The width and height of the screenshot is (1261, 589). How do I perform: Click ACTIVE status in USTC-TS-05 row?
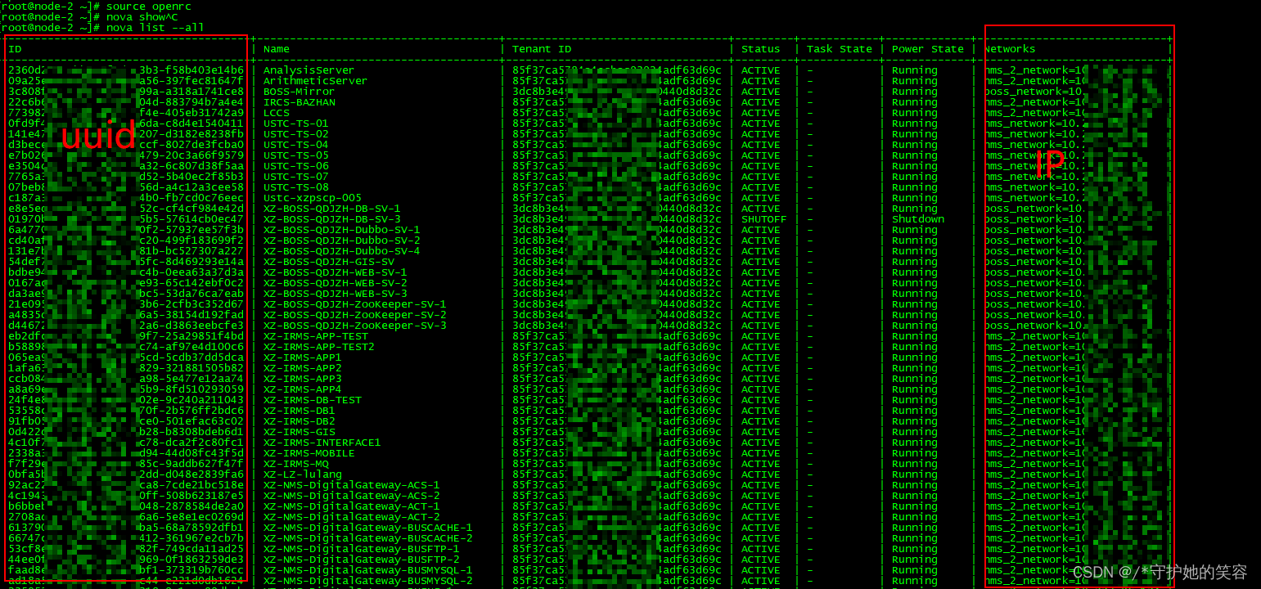point(761,155)
